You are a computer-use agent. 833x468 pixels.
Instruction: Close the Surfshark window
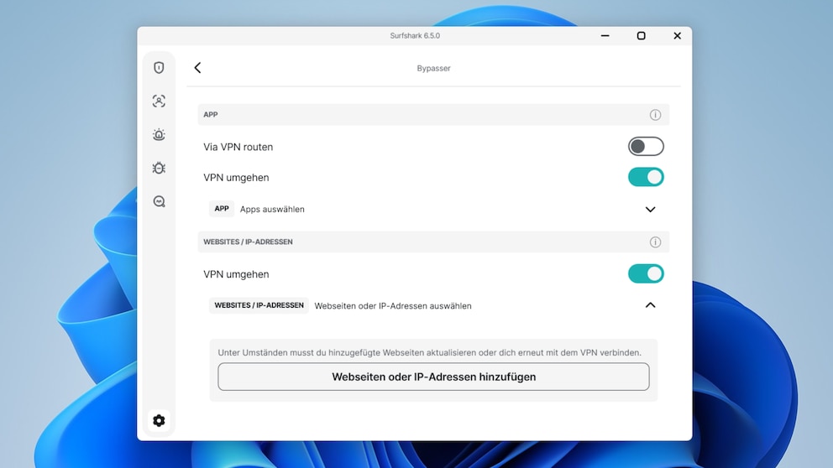point(678,35)
